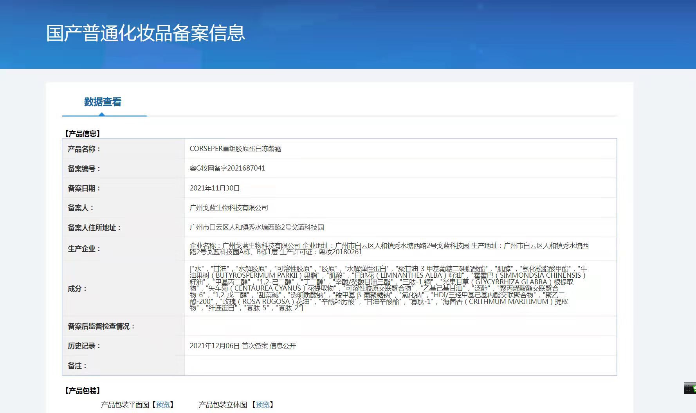Click the 备案人住所地址 address value
Screen dimensions: 696x413
[x=257, y=227]
